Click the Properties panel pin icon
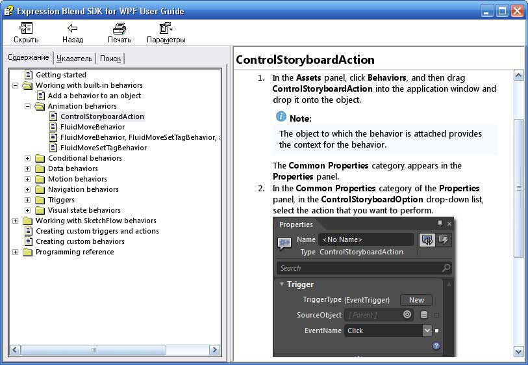The image size is (528, 365). (440, 223)
